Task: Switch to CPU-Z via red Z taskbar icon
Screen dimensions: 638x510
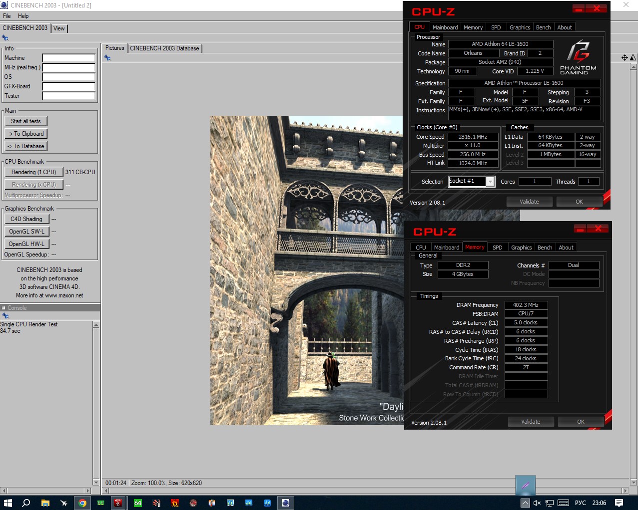Action: (118, 503)
